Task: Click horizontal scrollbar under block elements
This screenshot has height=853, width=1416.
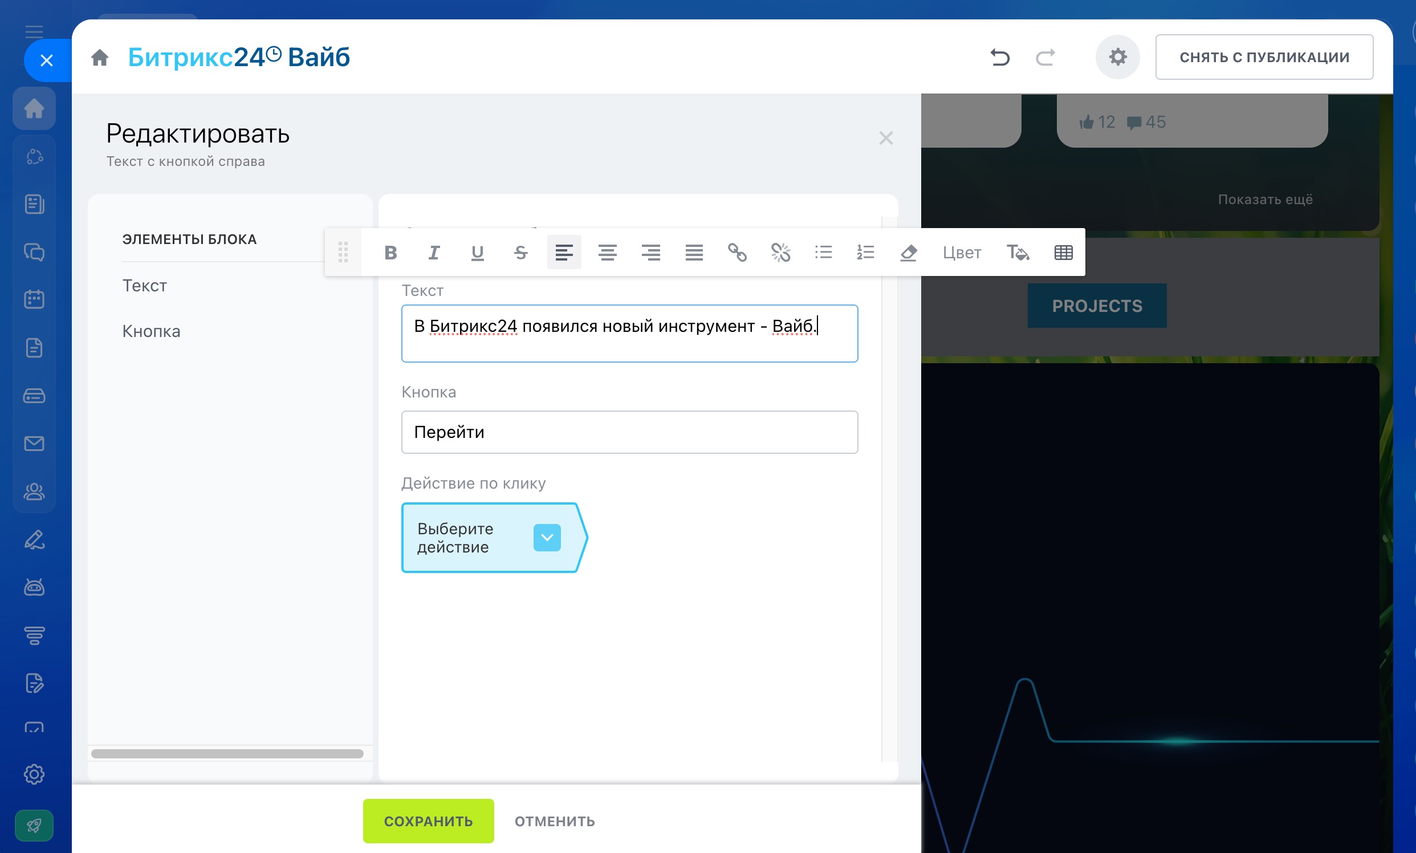Action: 227,754
